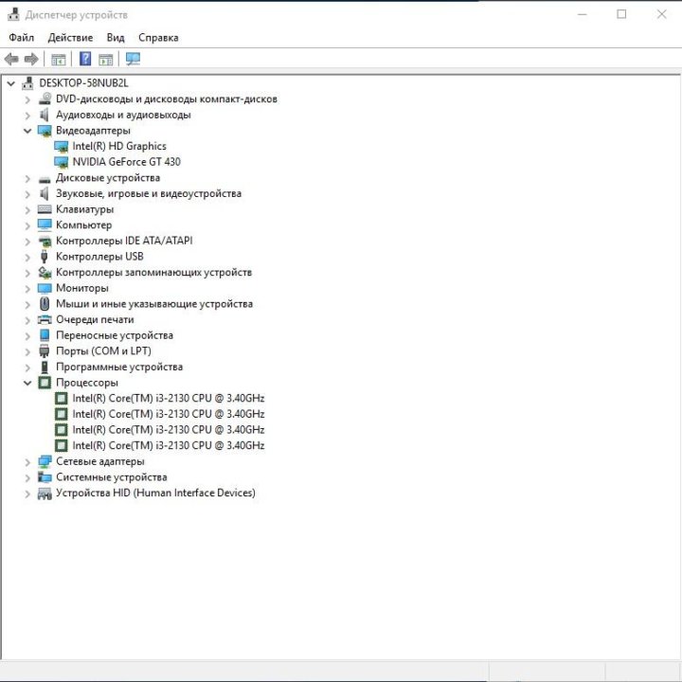Expand the Сетевые адаптеры category
Viewport: 682px width, 682px height.
pos(27,461)
